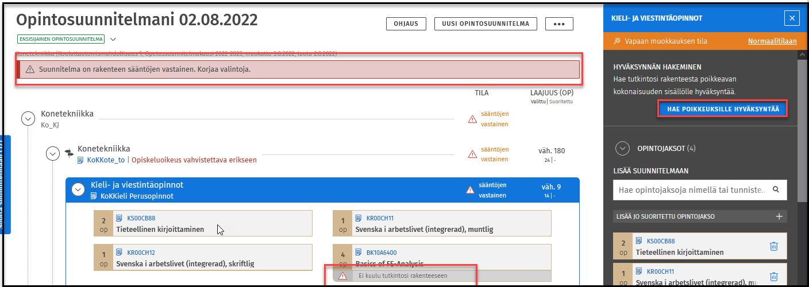
Task: Collapse the OPINTOJAKSOT section in side panel
Action: pos(622,148)
